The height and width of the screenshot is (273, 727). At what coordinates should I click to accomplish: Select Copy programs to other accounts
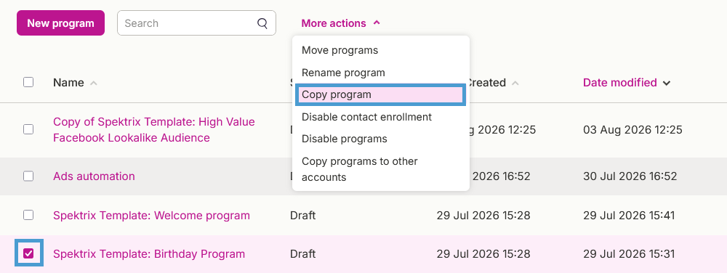380,169
